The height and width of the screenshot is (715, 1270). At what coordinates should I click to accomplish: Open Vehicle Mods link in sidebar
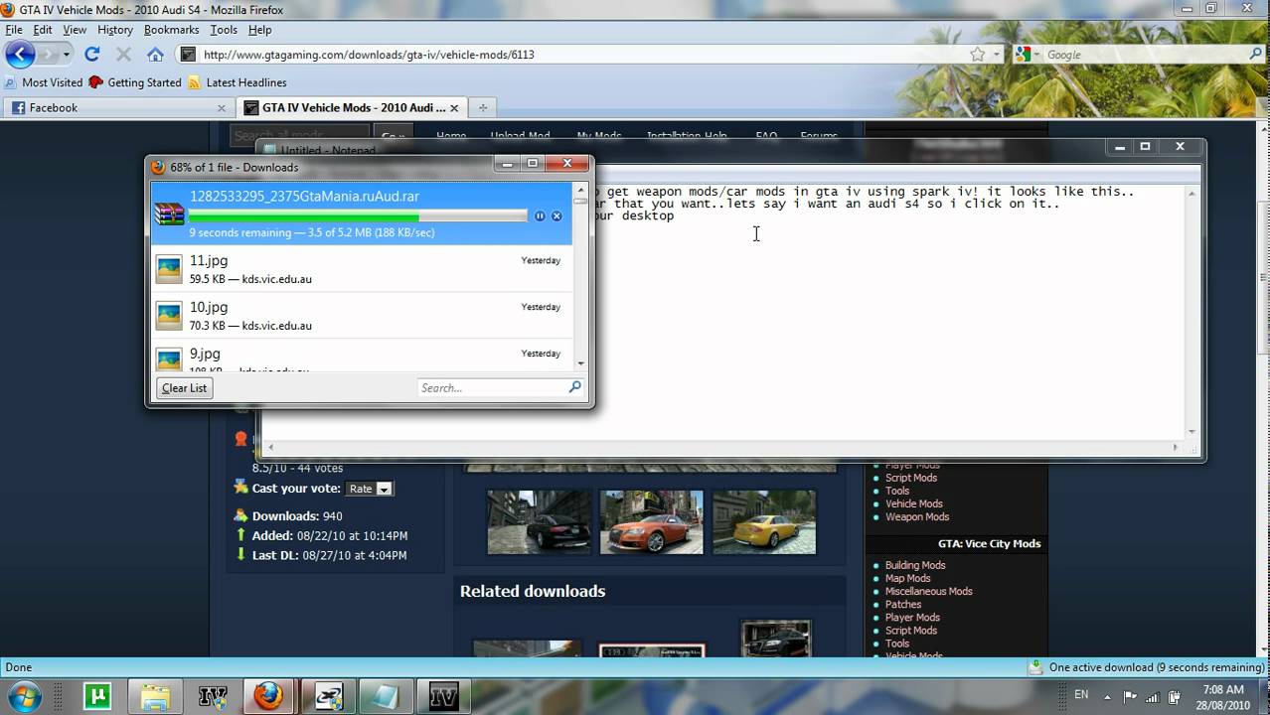tap(913, 503)
